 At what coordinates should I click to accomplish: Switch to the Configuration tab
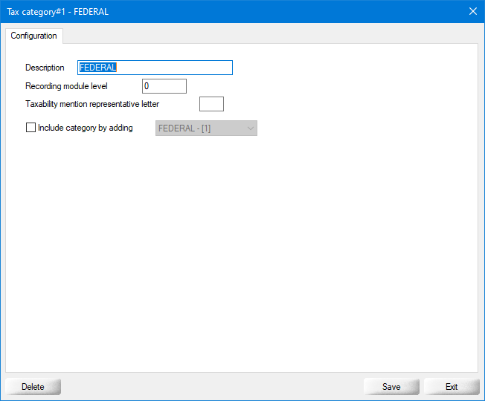(x=33, y=36)
